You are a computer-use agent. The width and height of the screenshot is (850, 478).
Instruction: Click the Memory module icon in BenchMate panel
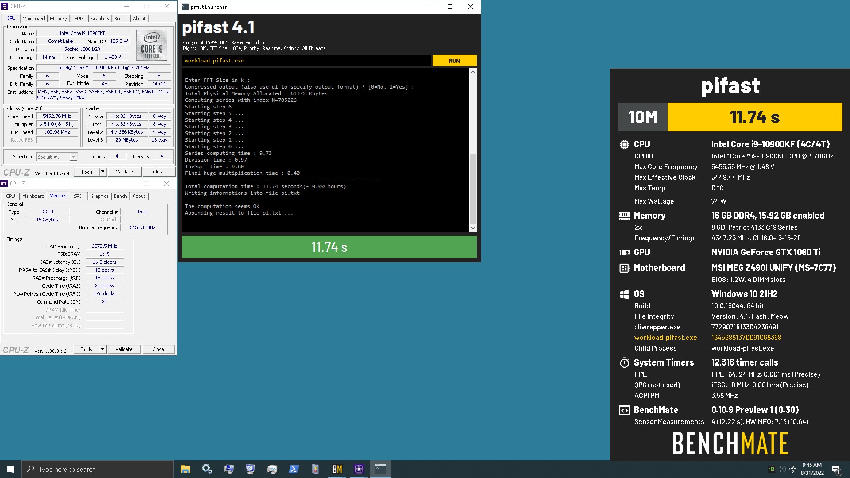(x=624, y=216)
